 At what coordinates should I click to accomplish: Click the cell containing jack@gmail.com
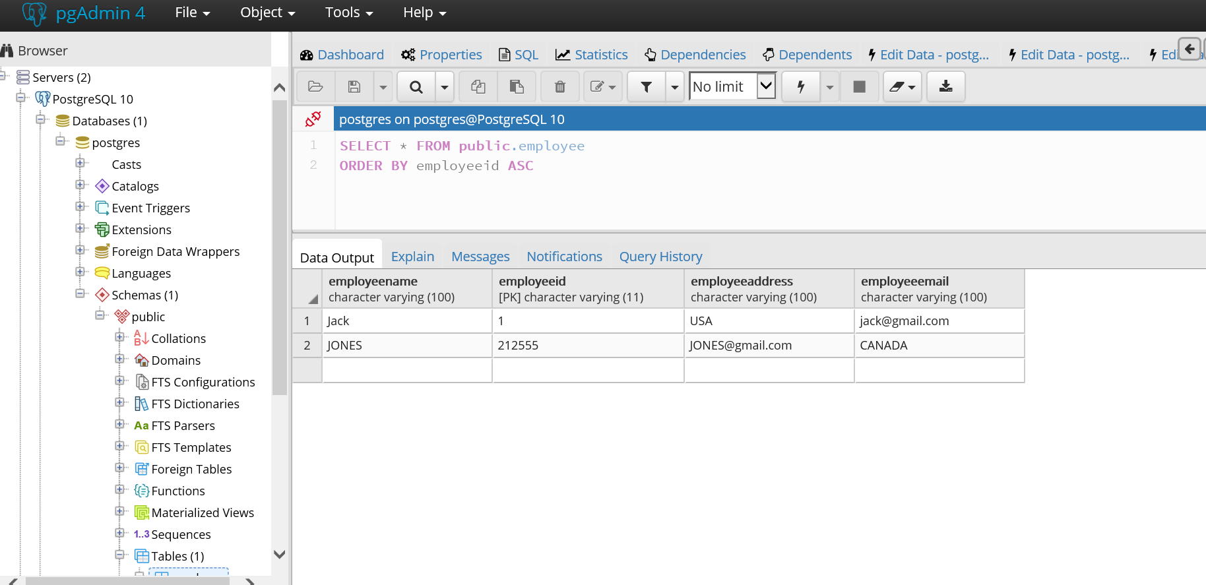point(939,321)
